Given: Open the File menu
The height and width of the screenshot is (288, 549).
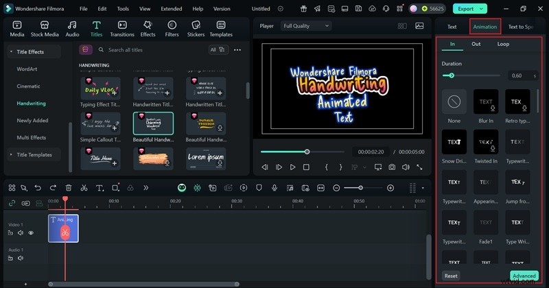Looking at the screenshot, I should click(83, 9).
